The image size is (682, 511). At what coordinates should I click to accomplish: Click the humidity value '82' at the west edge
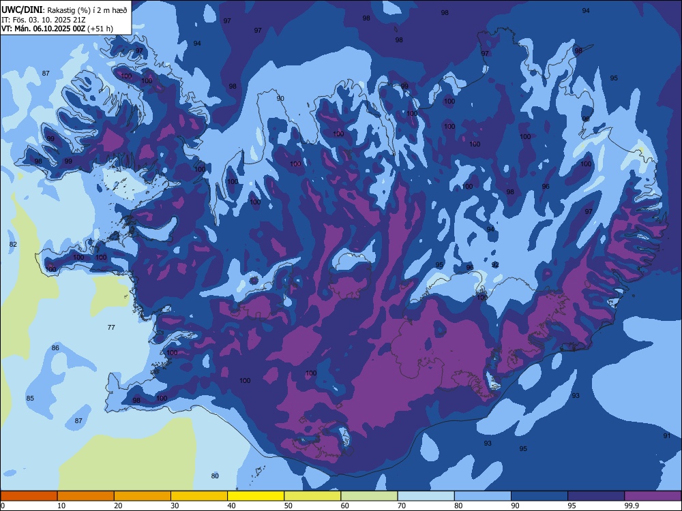[x=13, y=244]
